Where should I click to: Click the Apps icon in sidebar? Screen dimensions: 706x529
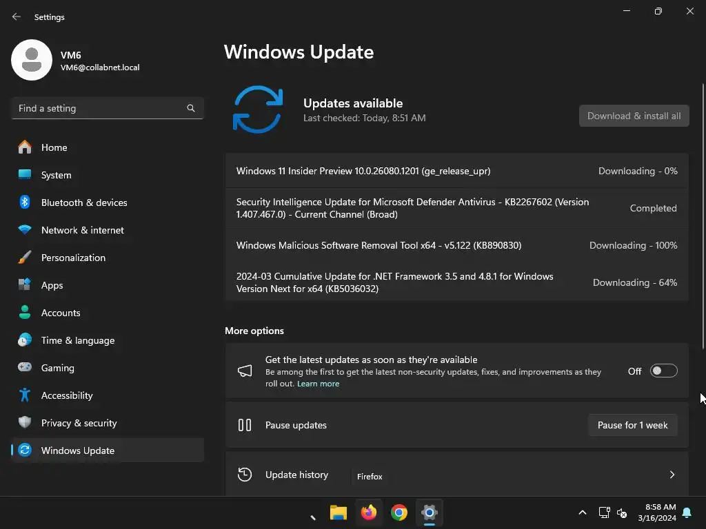click(x=25, y=284)
